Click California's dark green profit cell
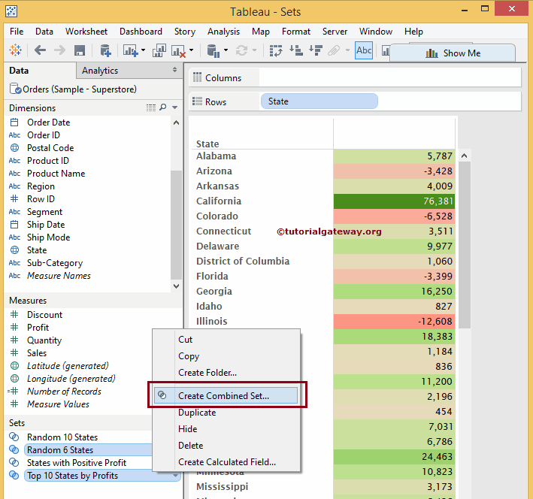533x499 pixels. pyautogui.click(x=394, y=201)
